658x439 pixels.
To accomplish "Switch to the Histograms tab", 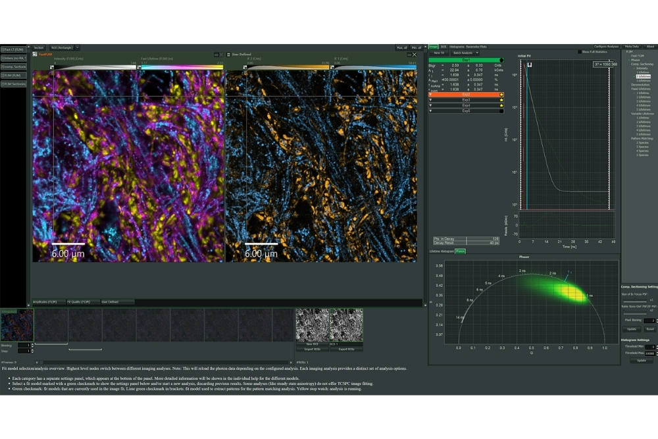I will (457, 47).
